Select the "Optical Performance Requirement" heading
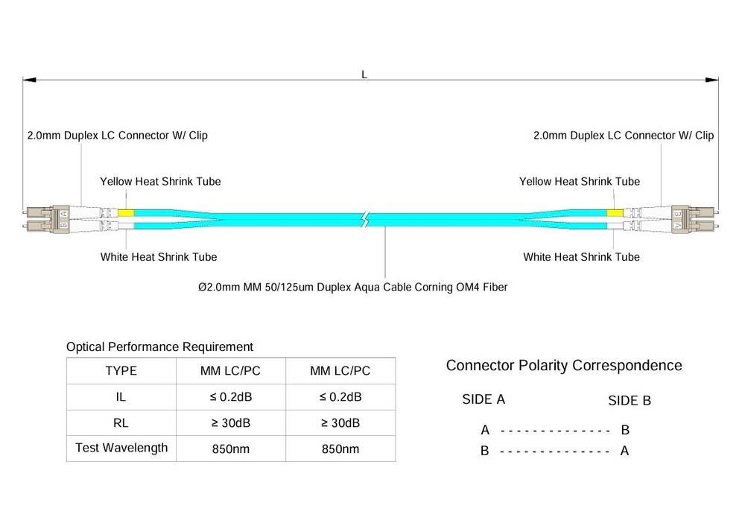This screenshot has width=745, height=526. (159, 347)
